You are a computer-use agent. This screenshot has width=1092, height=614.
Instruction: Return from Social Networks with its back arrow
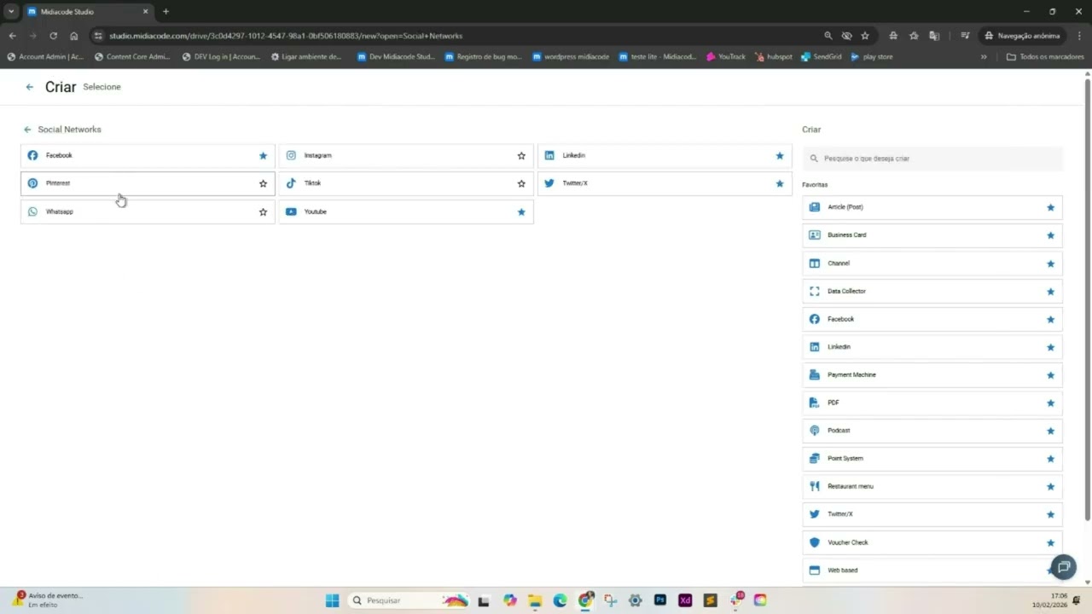click(x=27, y=130)
